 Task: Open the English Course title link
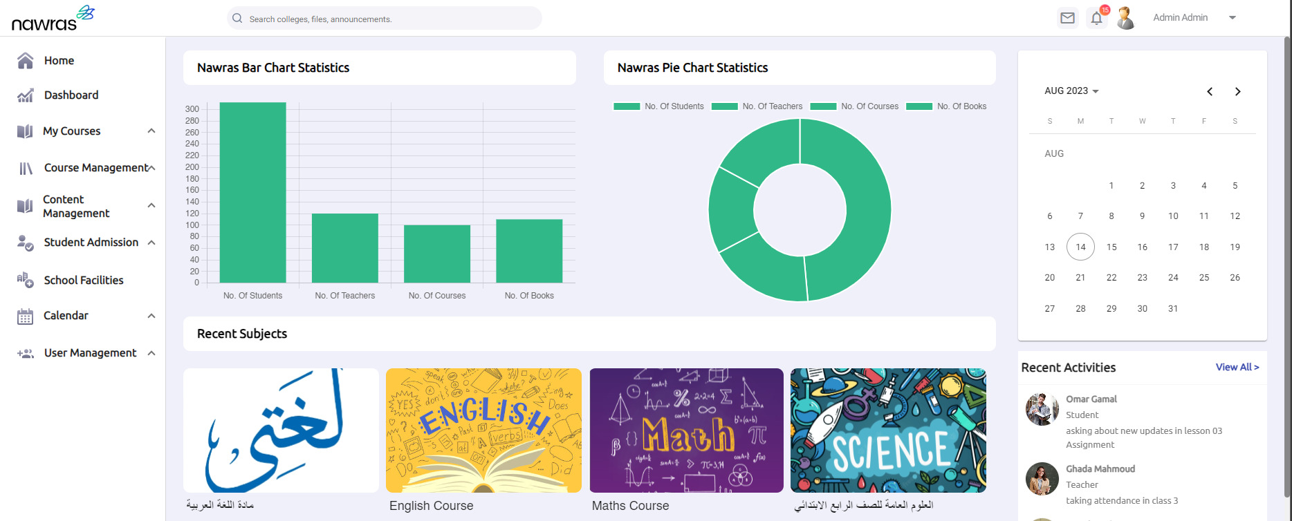pos(432,506)
